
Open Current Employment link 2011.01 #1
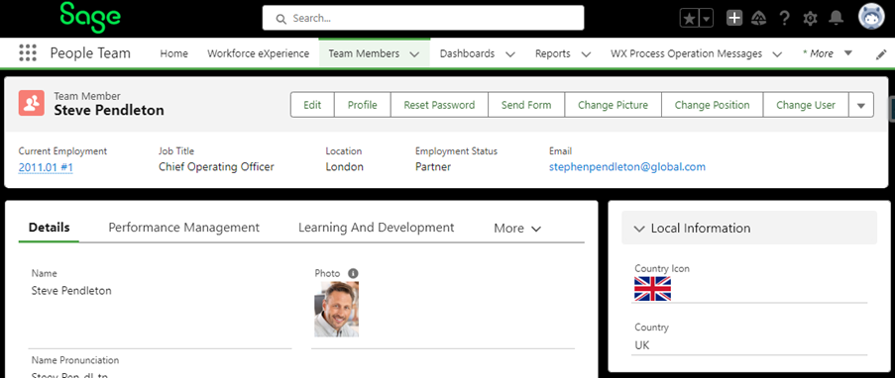click(x=46, y=167)
